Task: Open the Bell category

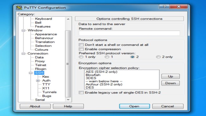Action: 38,23
